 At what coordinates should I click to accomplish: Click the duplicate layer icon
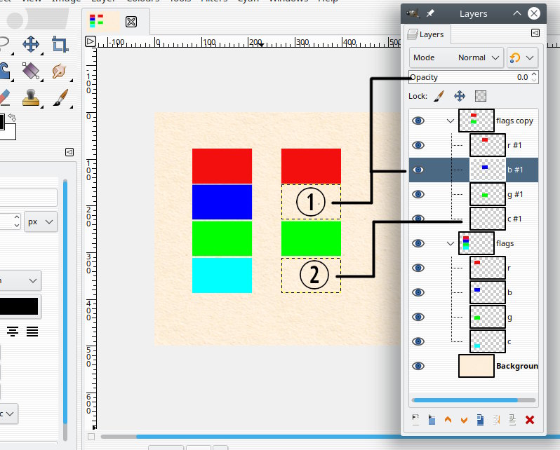pos(481,420)
